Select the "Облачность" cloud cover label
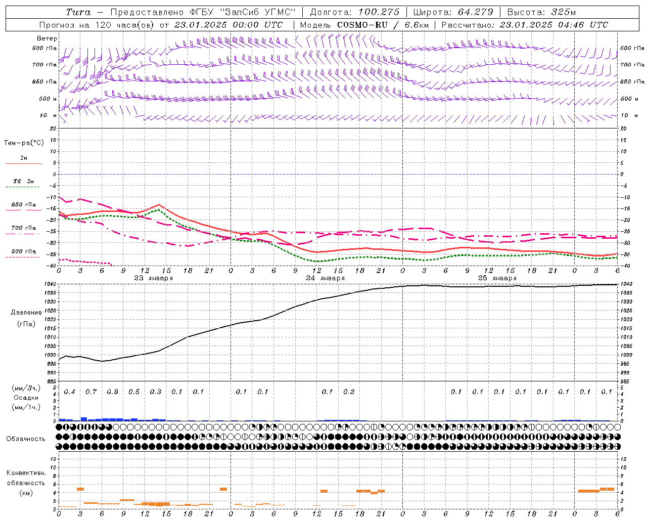This screenshot has width=647, height=518. click(x=26, y=439)
